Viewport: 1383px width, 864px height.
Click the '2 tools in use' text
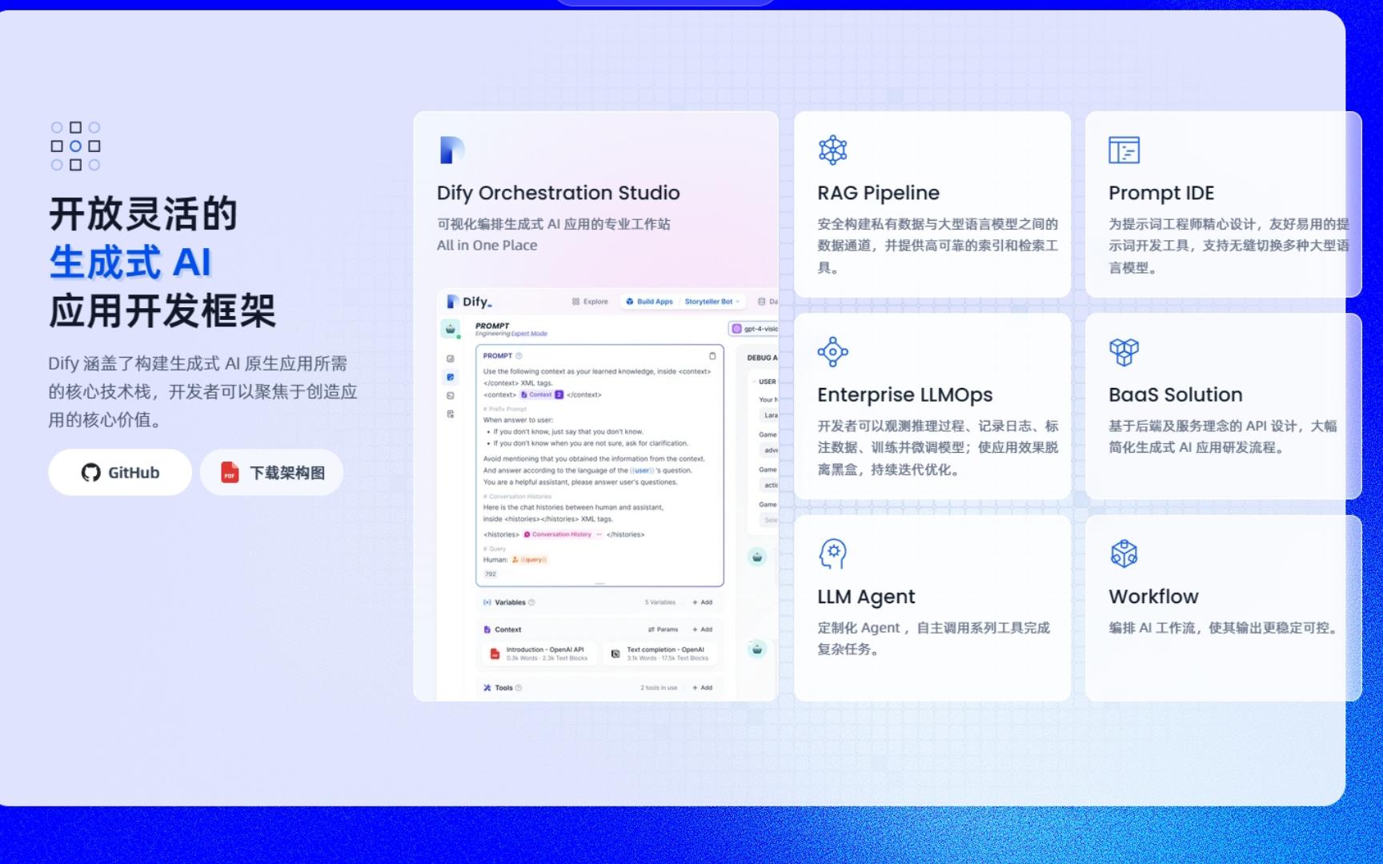[659, 688]
